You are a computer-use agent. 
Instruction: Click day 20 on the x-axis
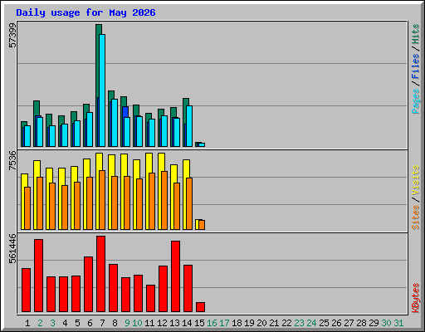261,323
